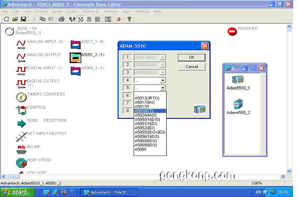Screen dimensions: 298x197
Task: Select the Adam5510_1 node icon
Action: (x=238, y=80)
